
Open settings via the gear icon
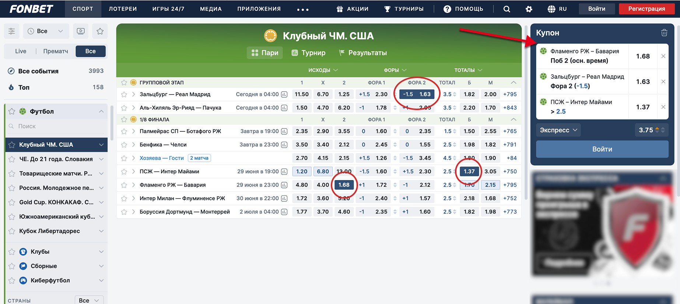tap(529, 9)
